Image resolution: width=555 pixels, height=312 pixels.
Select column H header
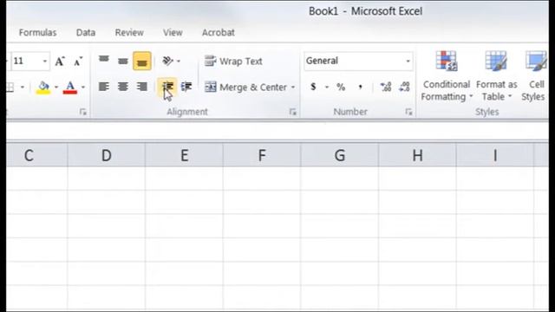point(417,155)
